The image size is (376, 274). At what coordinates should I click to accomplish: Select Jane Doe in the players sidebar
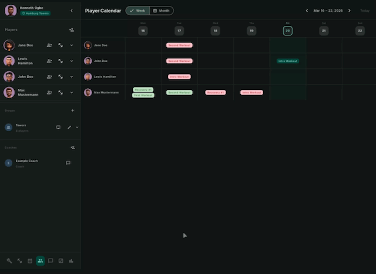25,45
